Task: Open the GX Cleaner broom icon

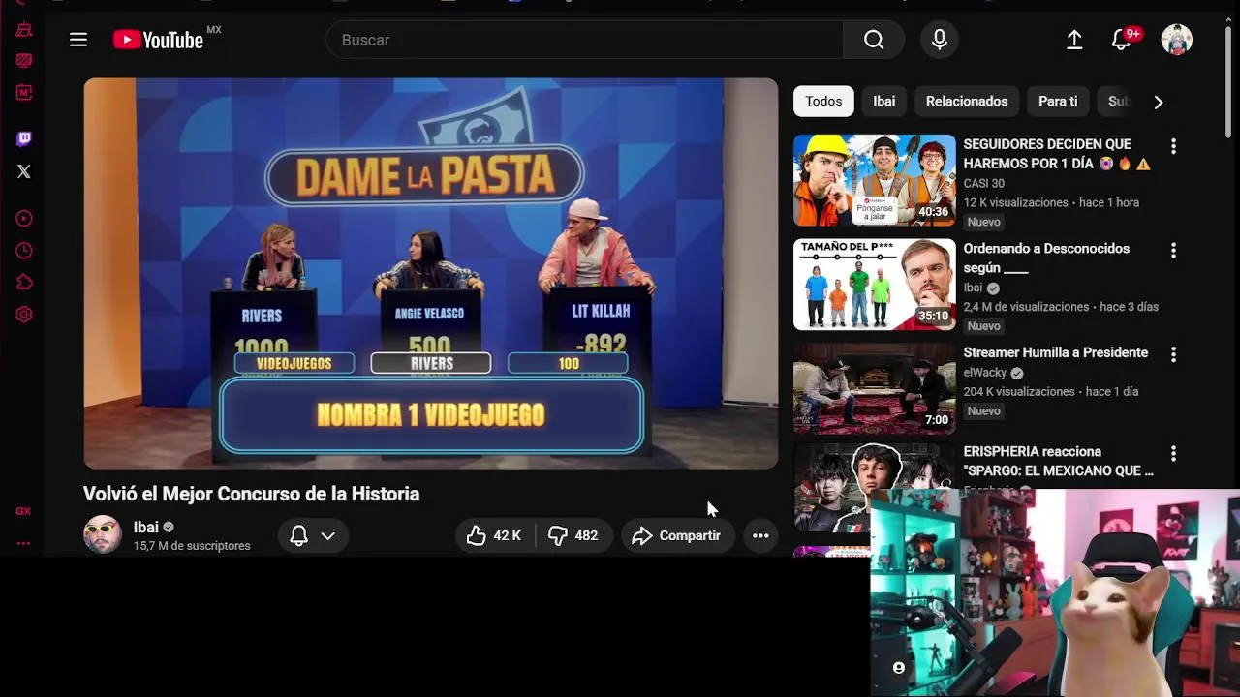Action: pos(24,29)
